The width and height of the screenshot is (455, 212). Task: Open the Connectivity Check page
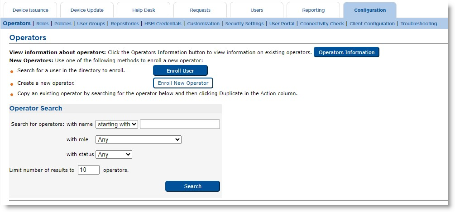tap(321, 24)
